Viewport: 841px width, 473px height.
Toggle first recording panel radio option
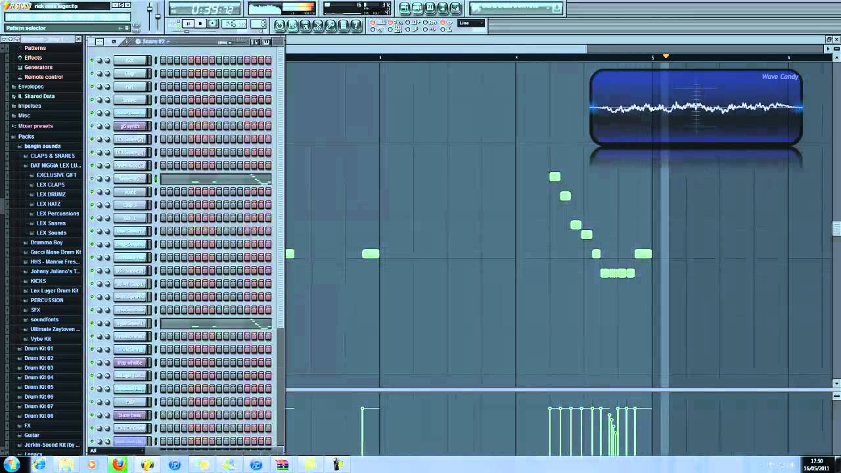[x=373, y=22]
